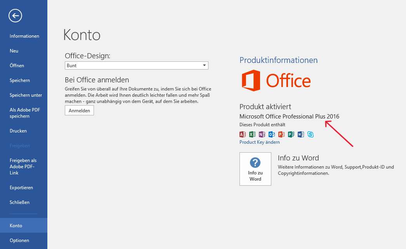The height and width of the screenshot is (249, 406).
Task: Click the Info zu Word button
Action: [x=255, y=169]
